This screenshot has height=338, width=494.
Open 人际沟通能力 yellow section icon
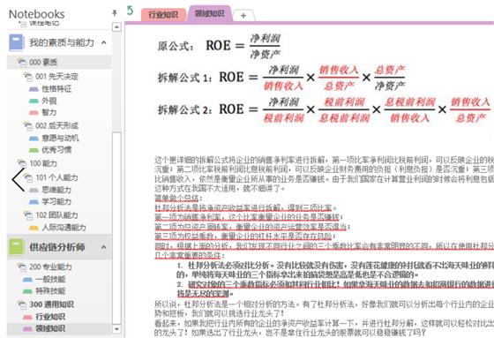click(34, 228)
